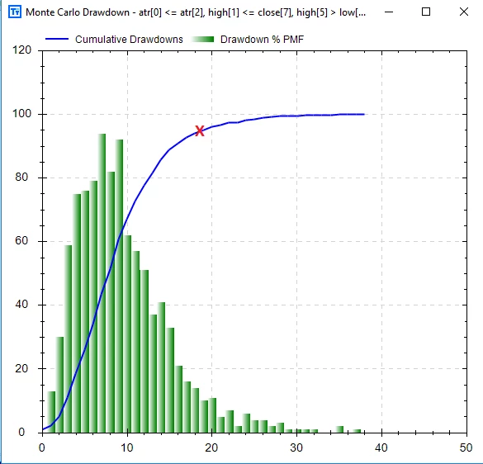Viewport: 483px width, 464px height.
Task: Click the 50 label on the horizontal axis
Action: (x=466, y=447)
